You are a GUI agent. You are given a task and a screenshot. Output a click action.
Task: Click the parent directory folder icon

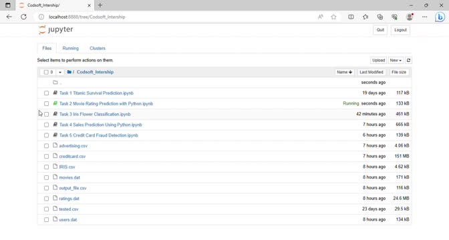(x=55, y=82)
